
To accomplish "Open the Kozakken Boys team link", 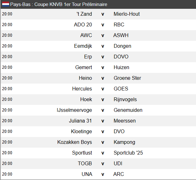I will [x=75, y=142].
